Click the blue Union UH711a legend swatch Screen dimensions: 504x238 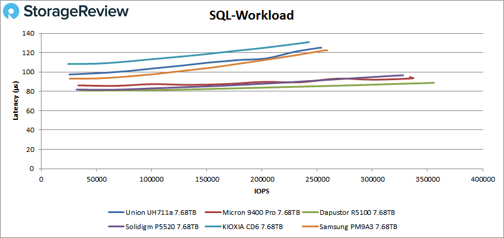coord(116,212)
